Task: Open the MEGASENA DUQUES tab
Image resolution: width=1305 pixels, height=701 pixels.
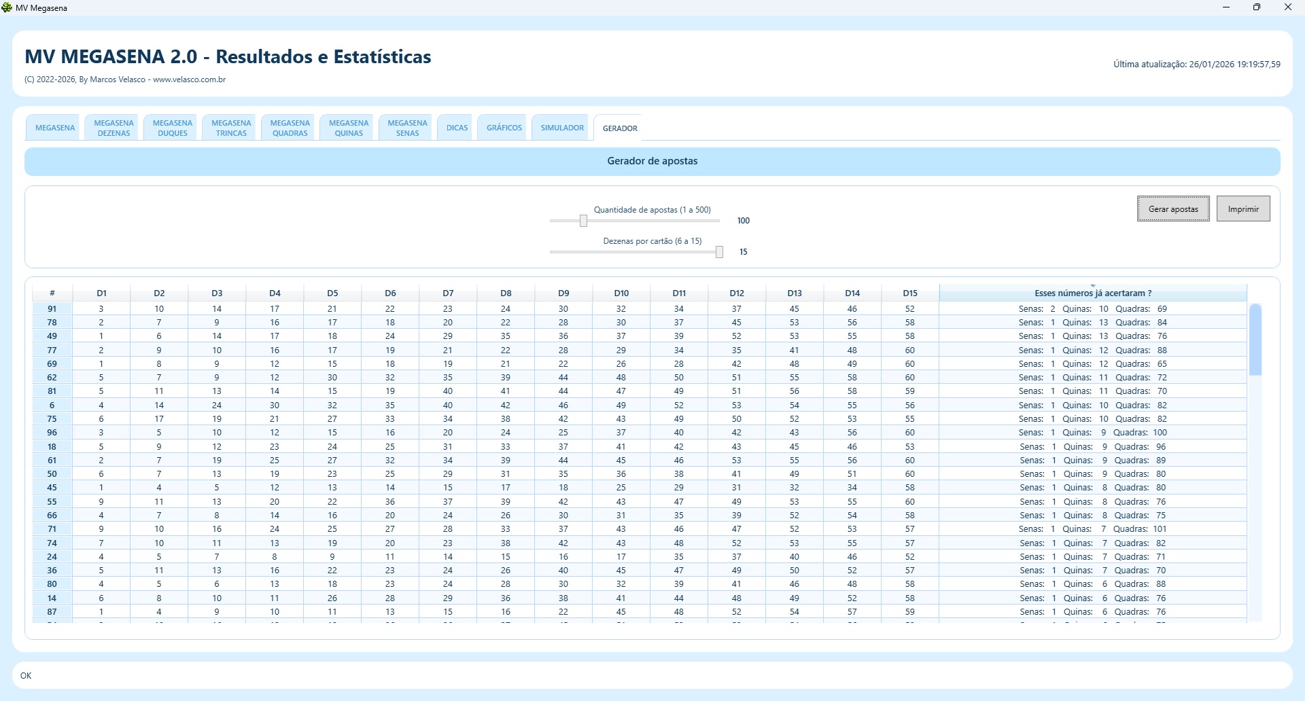Action: click(x=173, y=128)
